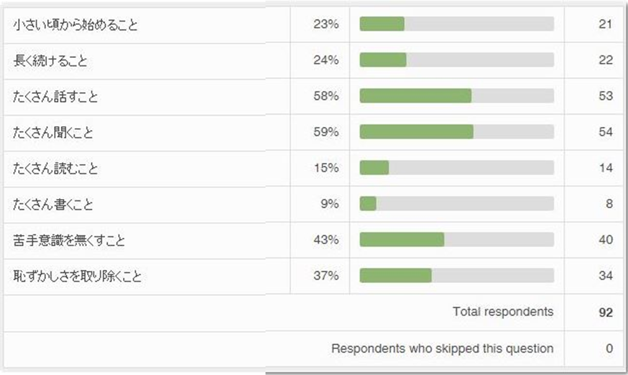Click the response count 14

tap(605, 168)
